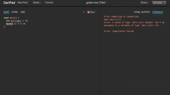
Task: Open a New Pad
Action: click(x=23, y=3)
